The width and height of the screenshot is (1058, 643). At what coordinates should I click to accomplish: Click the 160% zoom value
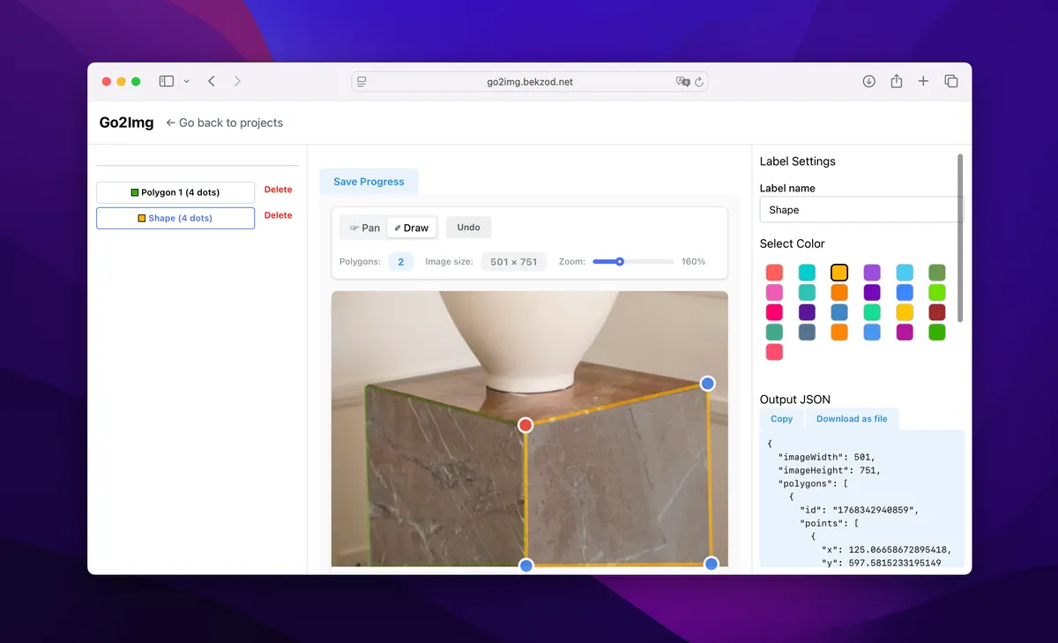coord(693,262)
